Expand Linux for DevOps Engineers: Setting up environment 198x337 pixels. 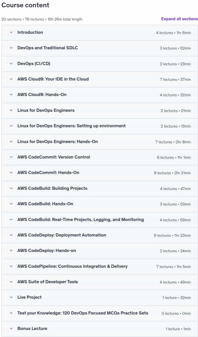(11, 126)
